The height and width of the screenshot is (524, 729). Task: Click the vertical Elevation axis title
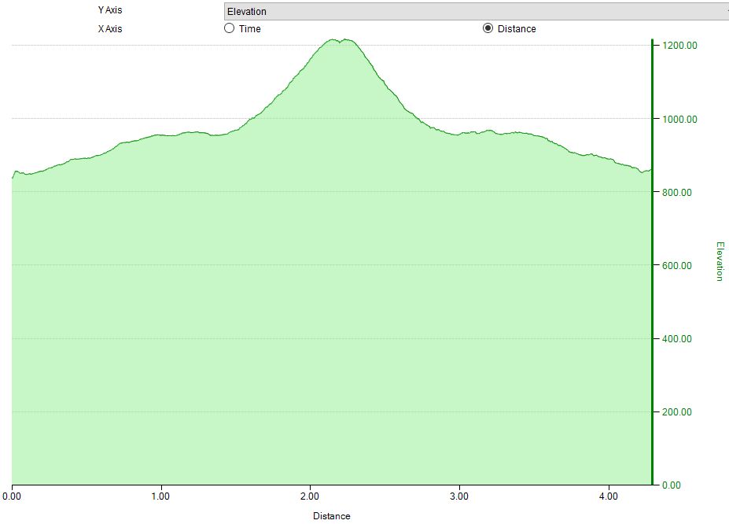pos(719,260)
